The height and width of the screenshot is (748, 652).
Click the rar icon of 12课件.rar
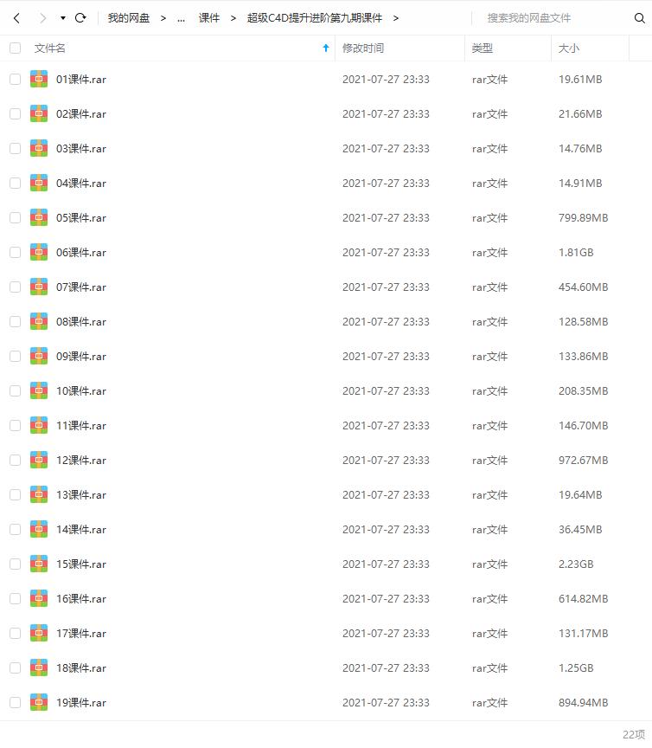39,460
